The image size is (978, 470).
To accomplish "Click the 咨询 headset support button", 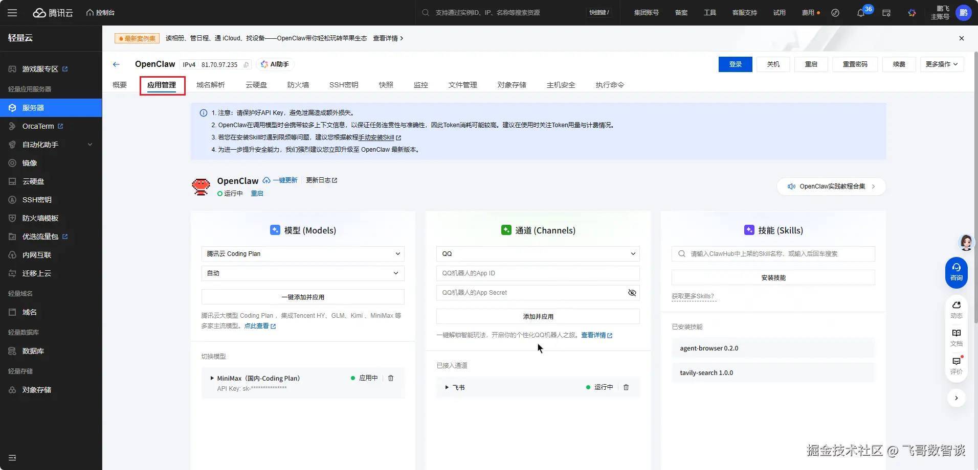I will coord(957,272).
